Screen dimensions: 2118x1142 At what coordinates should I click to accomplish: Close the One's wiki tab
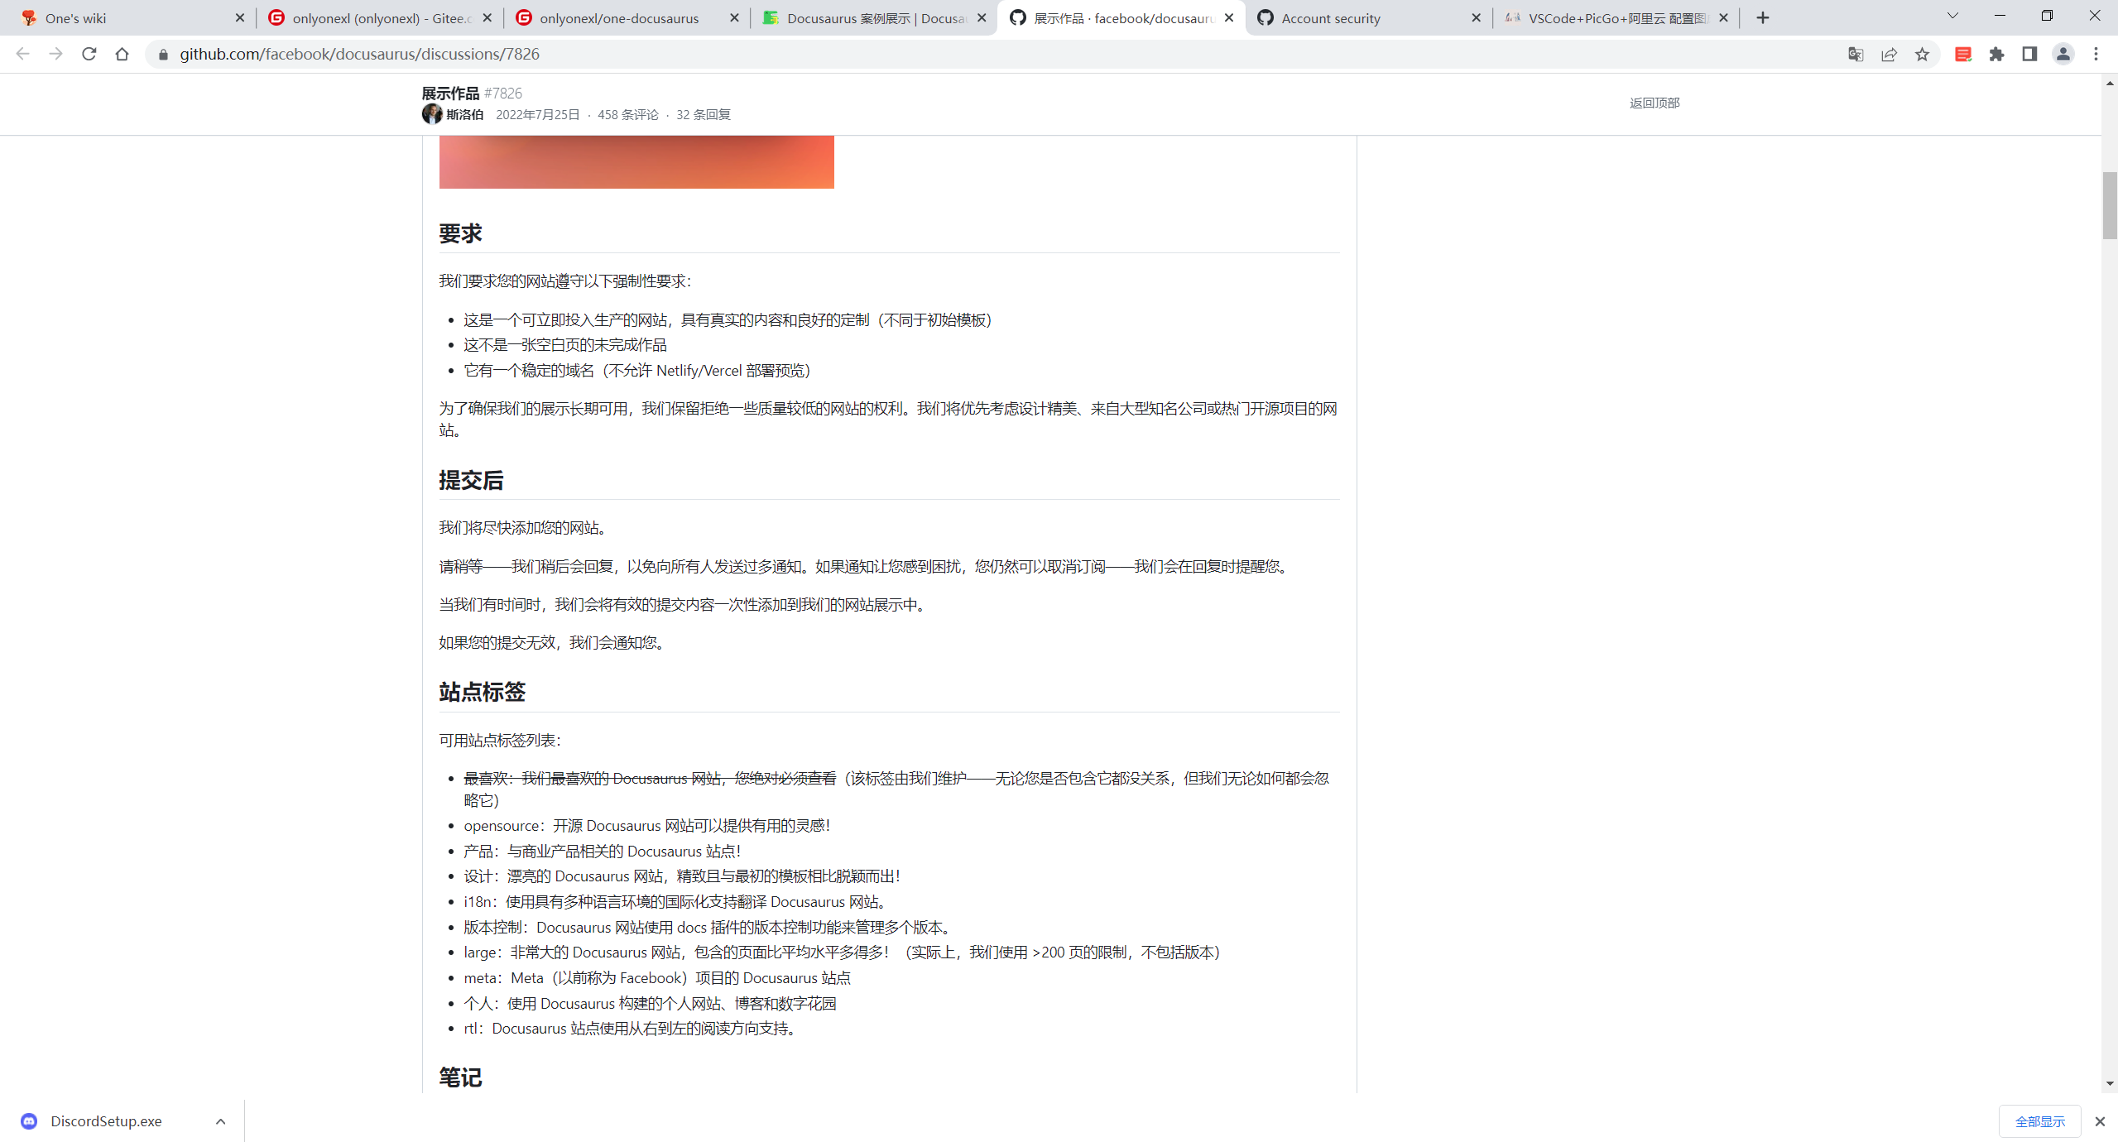(x=240, y=17)
